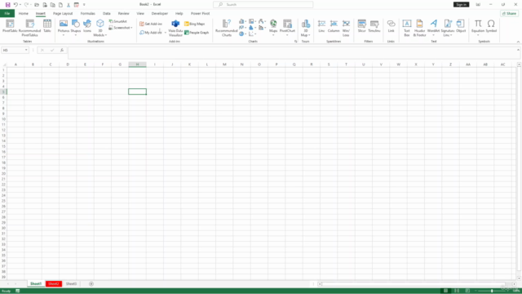Image resolution: width=522 pixels, height=294 pixels.
Task: Open the Power Pivot tab
Action: 200,13
